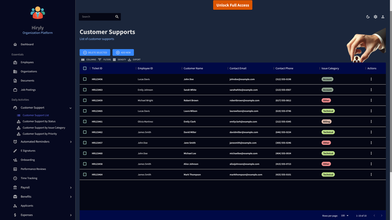Open user profile icon
This screenshot has height=220, width=392.
tap(383, 17)
